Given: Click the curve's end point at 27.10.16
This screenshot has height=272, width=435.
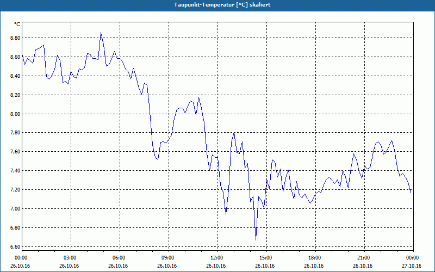Looking at the screenshot, I should coord(411,193).
